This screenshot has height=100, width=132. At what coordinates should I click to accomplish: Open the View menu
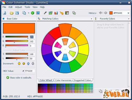coord(35,7)
